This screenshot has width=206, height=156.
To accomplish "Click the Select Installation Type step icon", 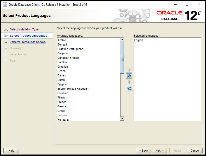I will coord(6,30).
